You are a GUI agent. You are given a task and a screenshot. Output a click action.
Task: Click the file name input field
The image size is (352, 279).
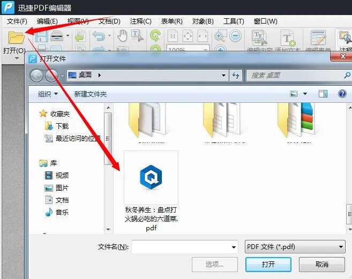tap(184, 247)
